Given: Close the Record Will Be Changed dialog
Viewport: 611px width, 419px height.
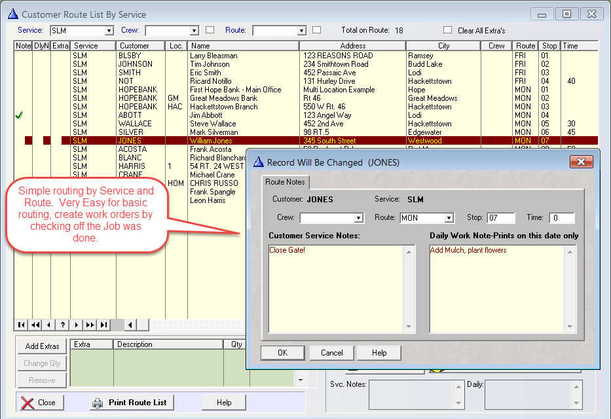Looking at the screenshot, I should pyautogui.click(x=582, y=162).
